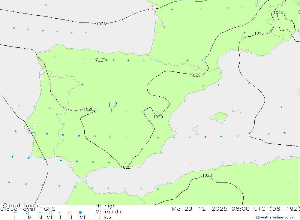The width and height of the screenshot is (300, 220).
Task: Select the 1020 label over North Africa
Action: coord(207,175)
